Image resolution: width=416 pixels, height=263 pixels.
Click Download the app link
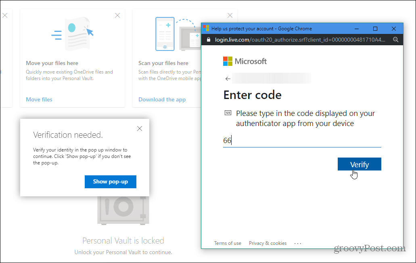click(x=162, y=99)
